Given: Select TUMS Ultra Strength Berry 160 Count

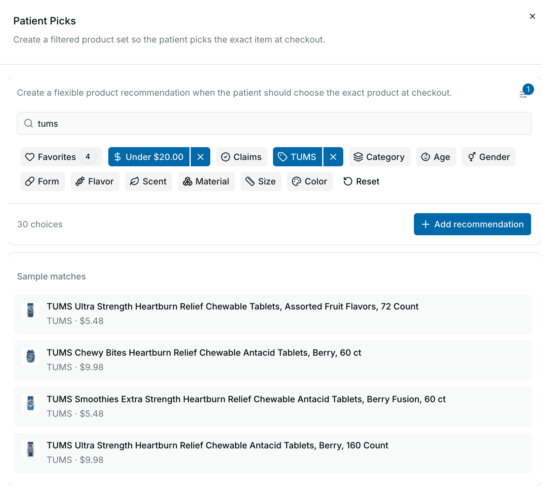Looking at the screenshot, I should point(273,453).
